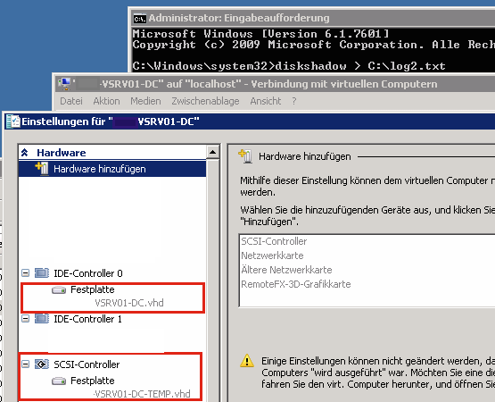Click the IDE-Controller 0 chip icon

pyautogui.click(x=42, y=273)
